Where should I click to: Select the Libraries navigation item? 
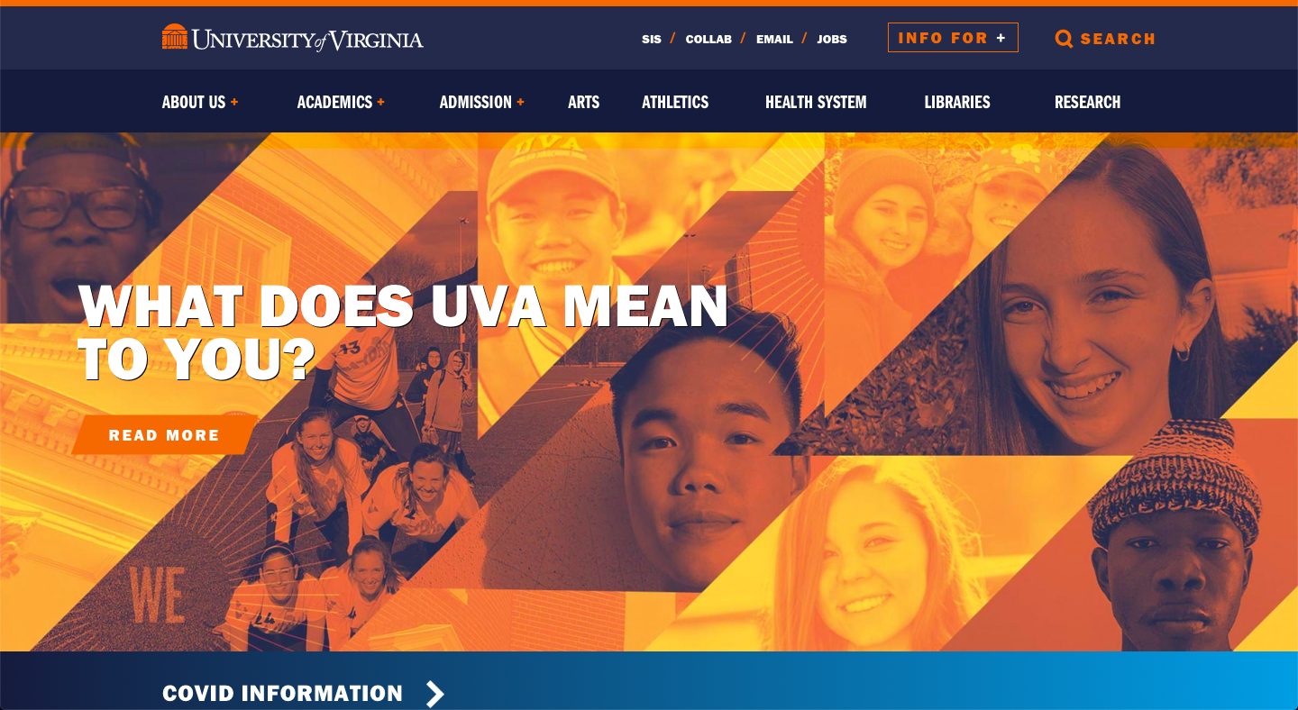[957, 103]
